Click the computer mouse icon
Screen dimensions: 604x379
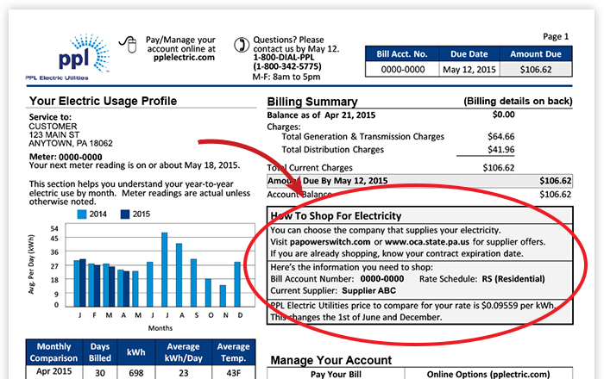[129, 45]
